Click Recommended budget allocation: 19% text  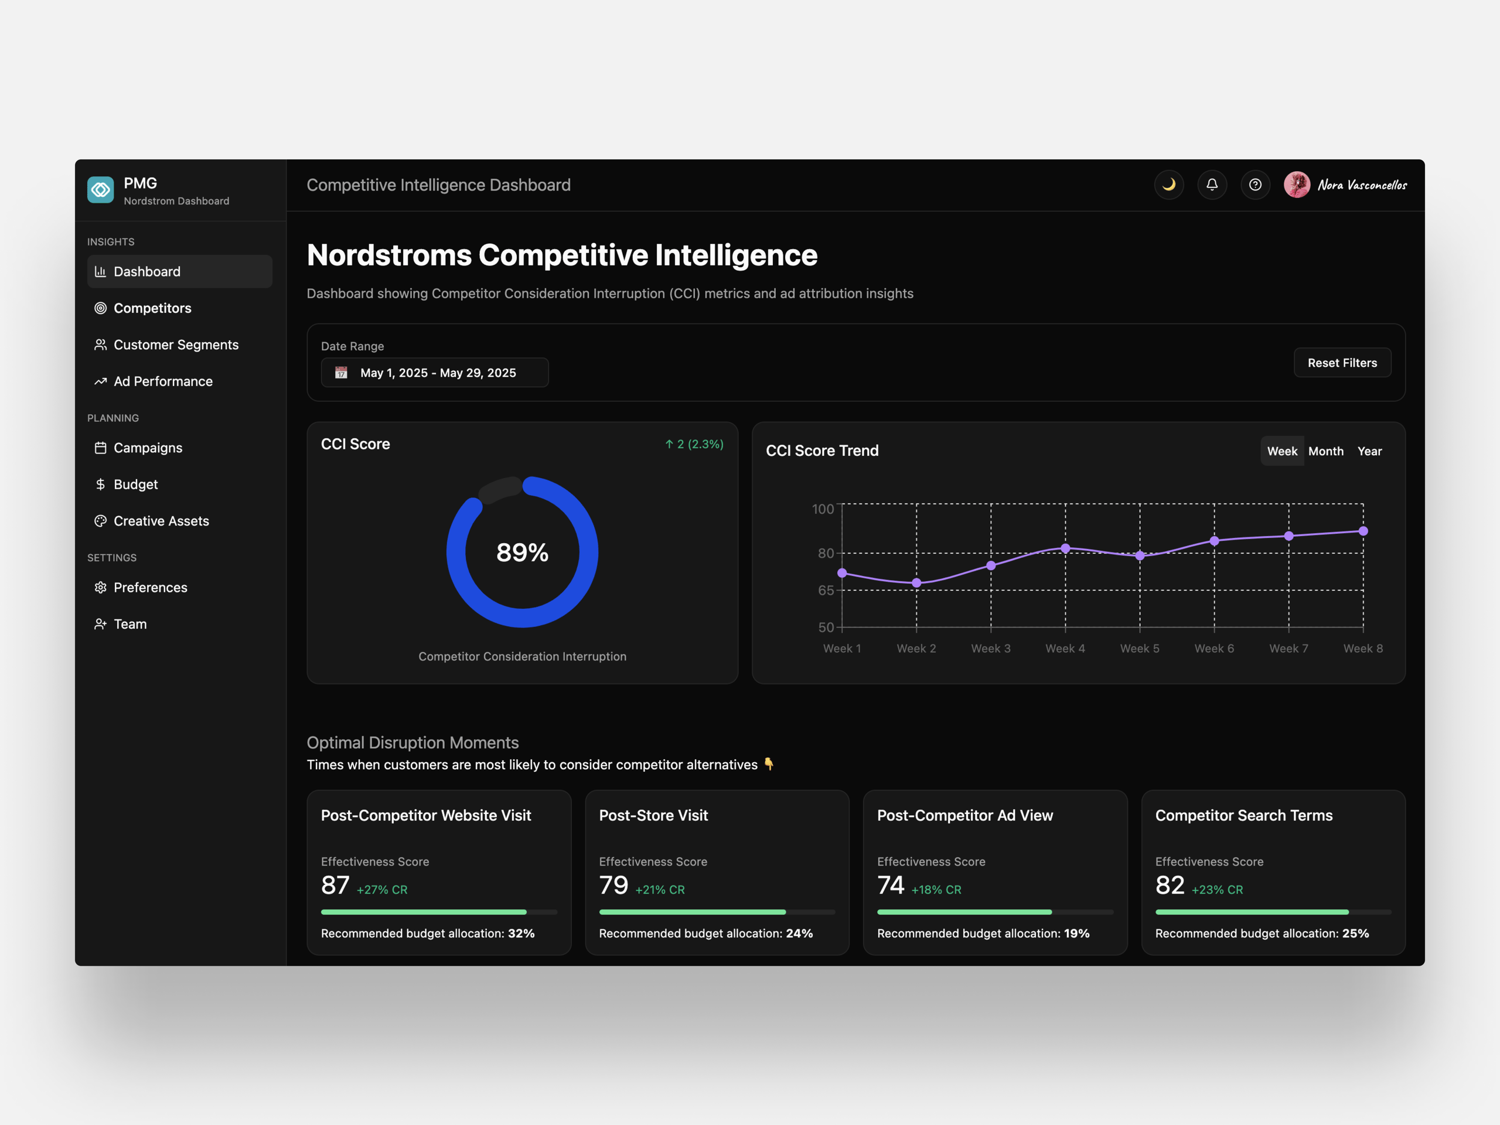point(983,933)
